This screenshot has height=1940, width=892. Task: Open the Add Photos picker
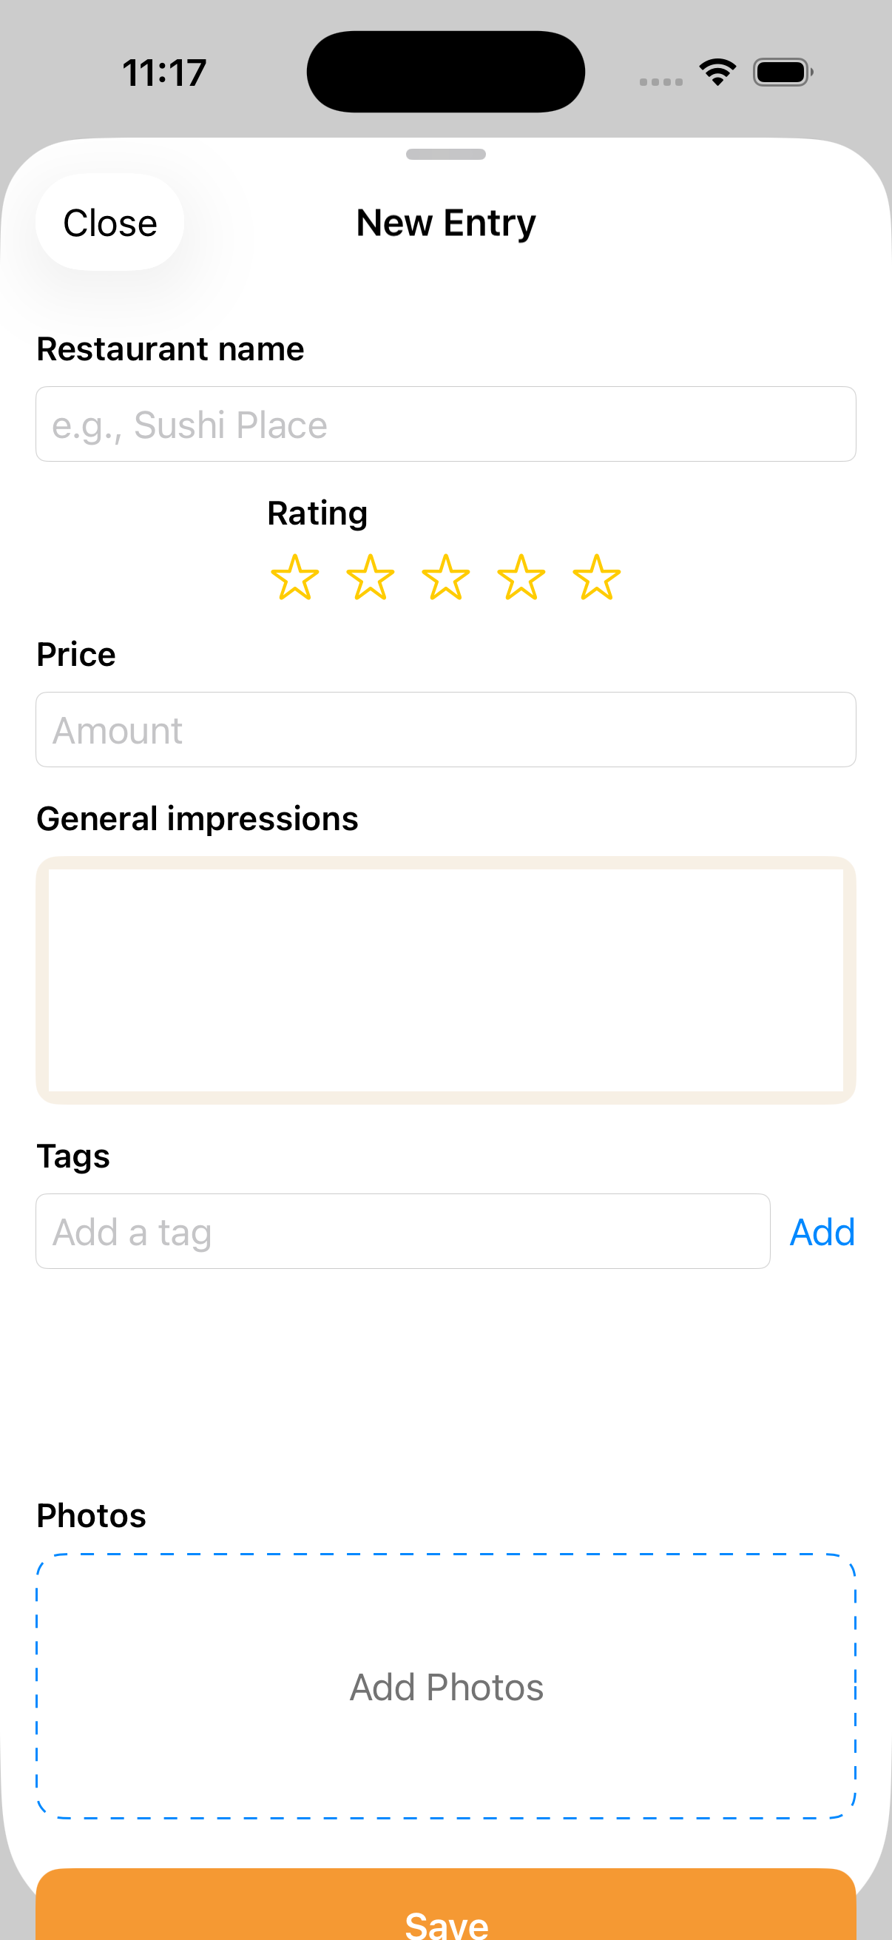tap(445, 1686)
